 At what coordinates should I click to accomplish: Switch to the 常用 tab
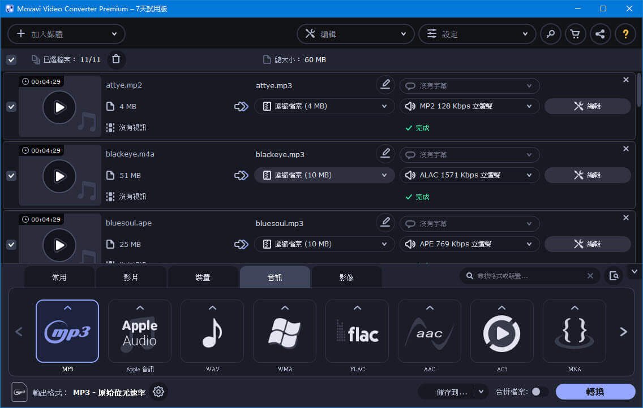pyautogui.click(x=59, y=277)
